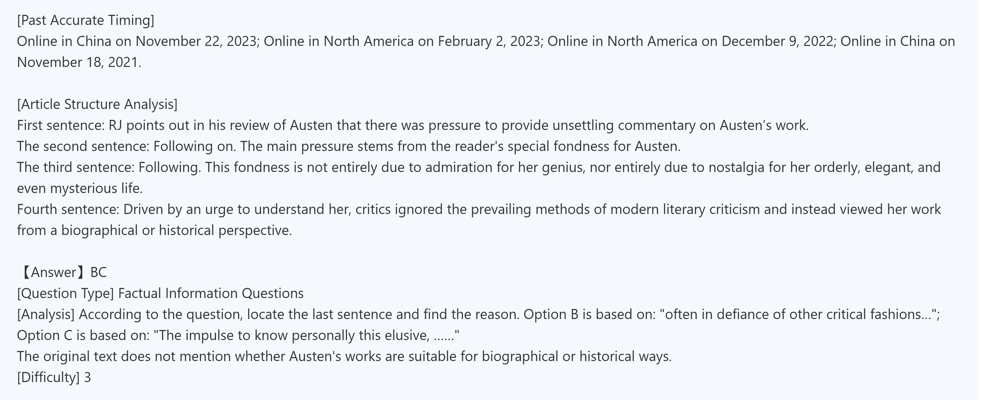Click "Factual Information Questions" text
Image resolution: width=983 pixels, height=400 pixels.
(x=211, y=294)
